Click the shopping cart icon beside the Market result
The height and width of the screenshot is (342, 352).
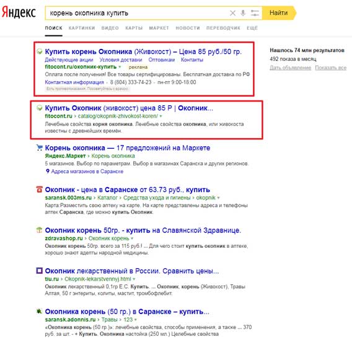coord(39,147)
